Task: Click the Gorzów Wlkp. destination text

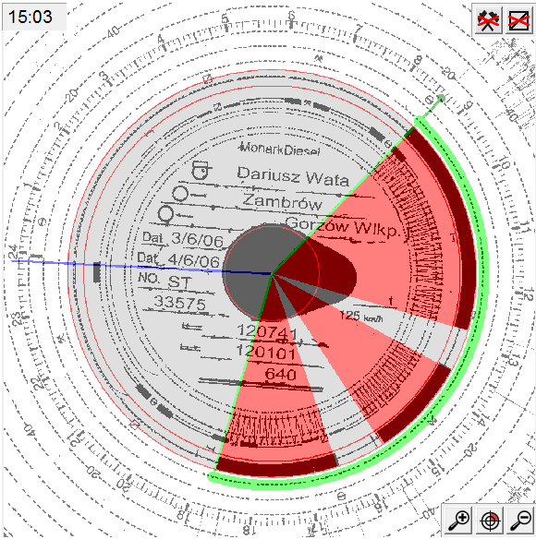Action: coord(343,227)
